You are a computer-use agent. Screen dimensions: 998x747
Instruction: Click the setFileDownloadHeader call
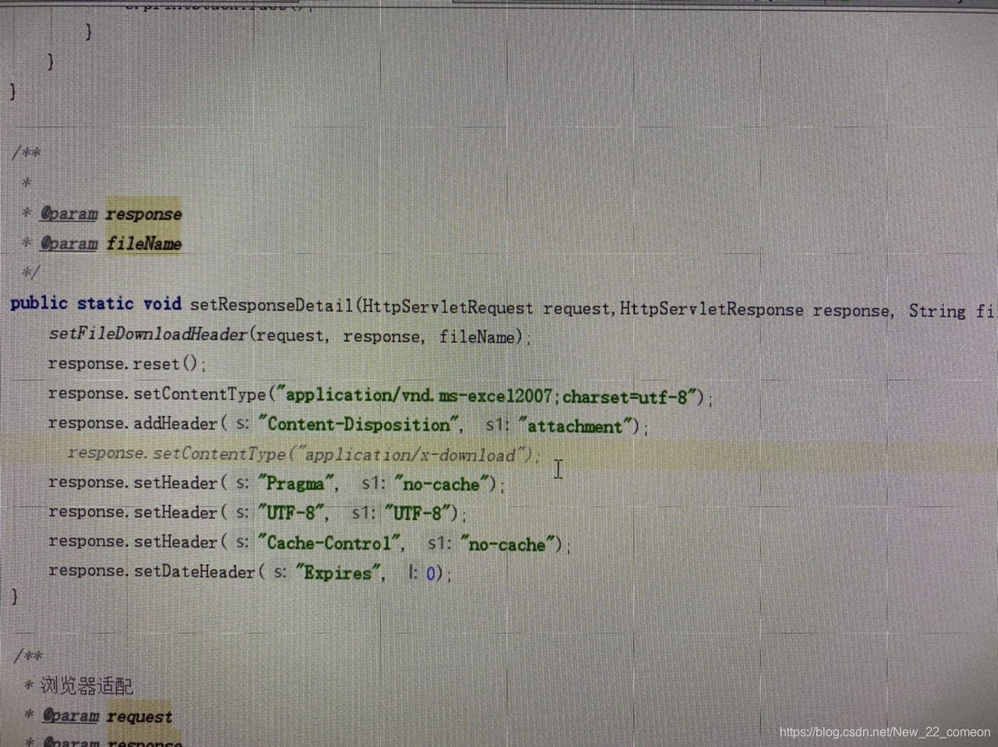(x=148, y=335)
